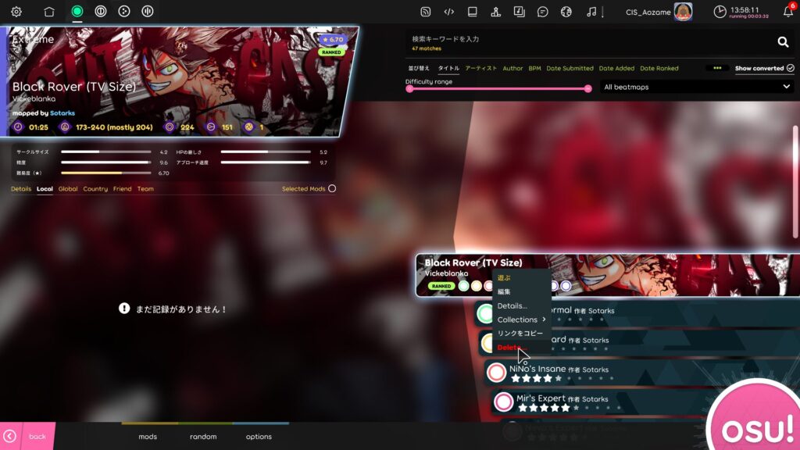Click the Difficulty range minimum handle
The height and width of the screenshot is (450, 800).
pyautogui.click(x=409, y=89)
